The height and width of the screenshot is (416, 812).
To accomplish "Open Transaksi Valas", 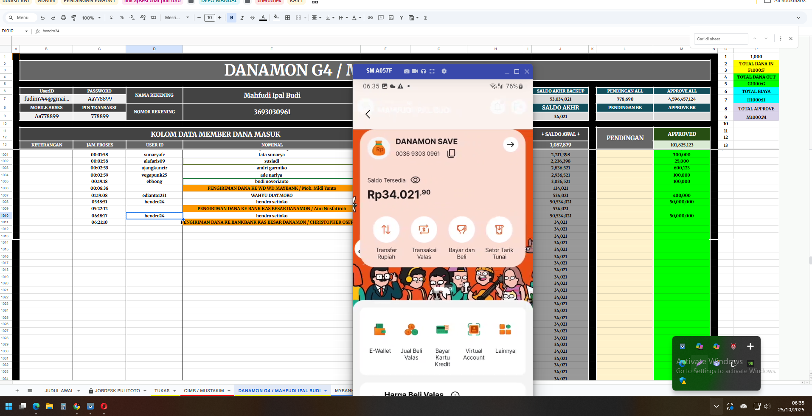I will tap(424, 238).
